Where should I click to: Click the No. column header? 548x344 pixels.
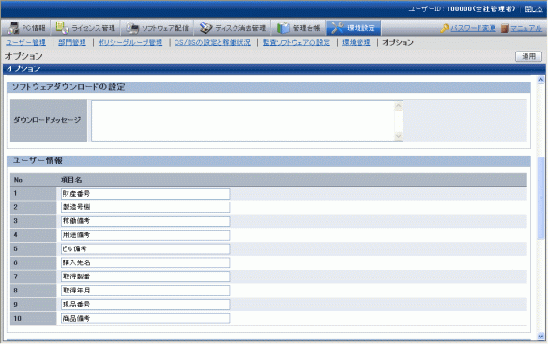(19, 180)
